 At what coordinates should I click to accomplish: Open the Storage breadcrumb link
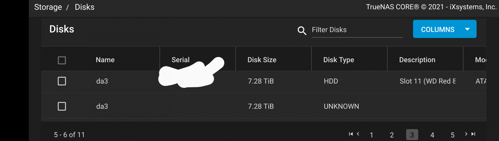[x=48, y=7]
